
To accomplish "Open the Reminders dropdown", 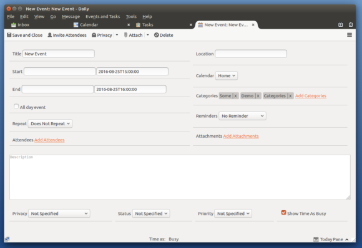I will [x=242, y=116].
